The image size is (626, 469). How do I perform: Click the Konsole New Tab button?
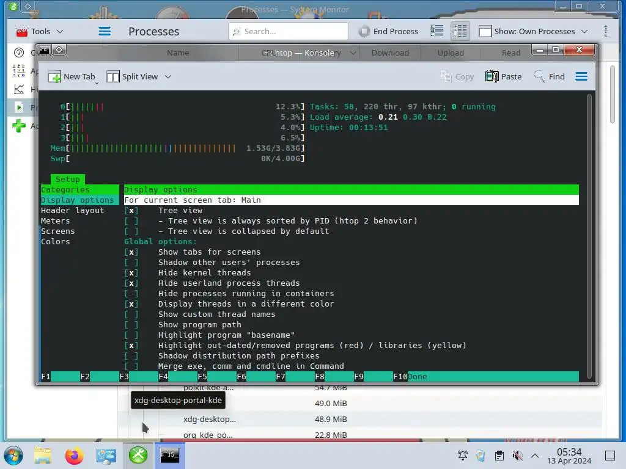[71, 76]
